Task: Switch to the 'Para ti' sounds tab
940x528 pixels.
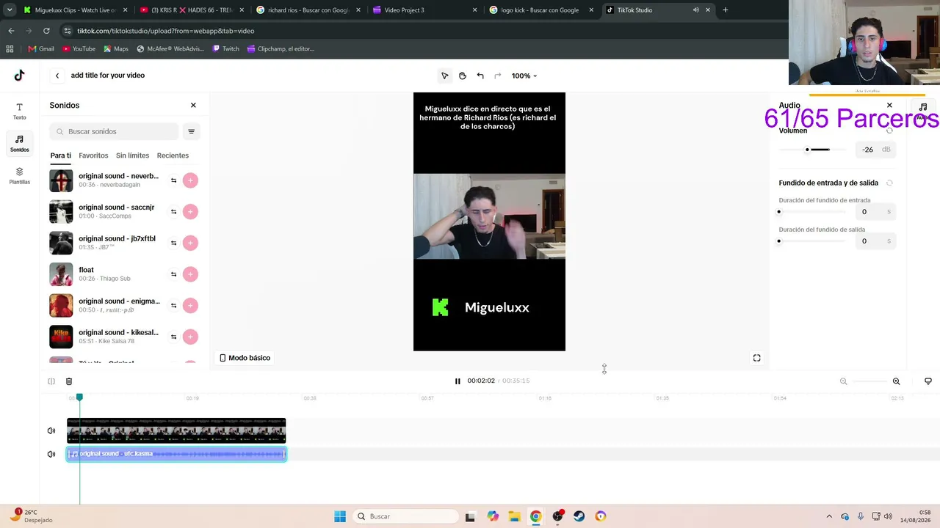Action: point(60,155)
